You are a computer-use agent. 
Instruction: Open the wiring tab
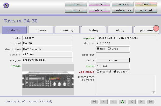[x=120, y=30]
